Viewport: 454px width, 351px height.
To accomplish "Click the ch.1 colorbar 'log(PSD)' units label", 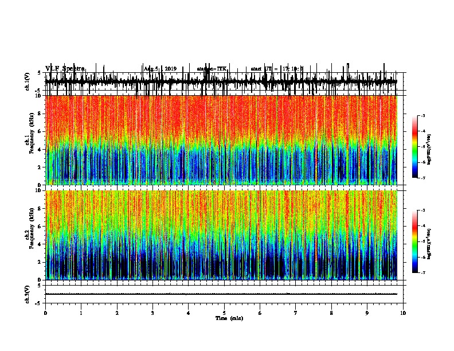I will pos(429,150).
